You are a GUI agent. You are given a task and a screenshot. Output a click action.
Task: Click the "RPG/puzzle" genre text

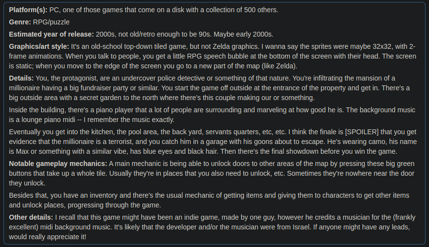51,22
